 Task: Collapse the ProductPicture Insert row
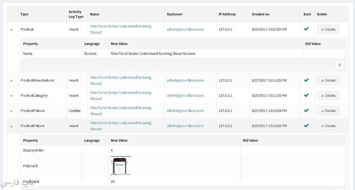click(12, 126)
